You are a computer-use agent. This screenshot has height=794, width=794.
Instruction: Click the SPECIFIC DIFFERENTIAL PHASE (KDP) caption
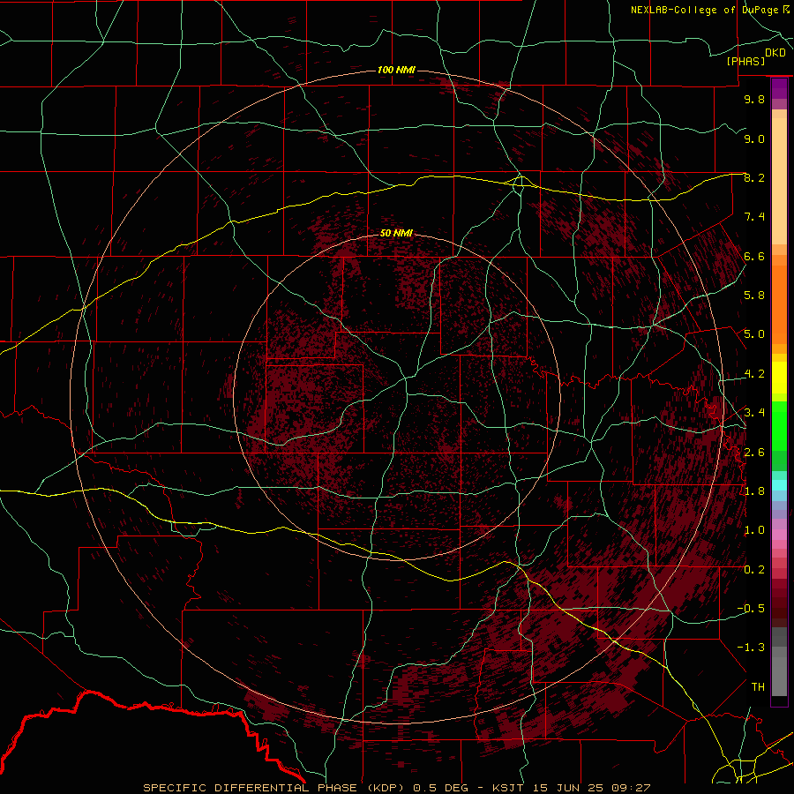(x=275, y=788)
